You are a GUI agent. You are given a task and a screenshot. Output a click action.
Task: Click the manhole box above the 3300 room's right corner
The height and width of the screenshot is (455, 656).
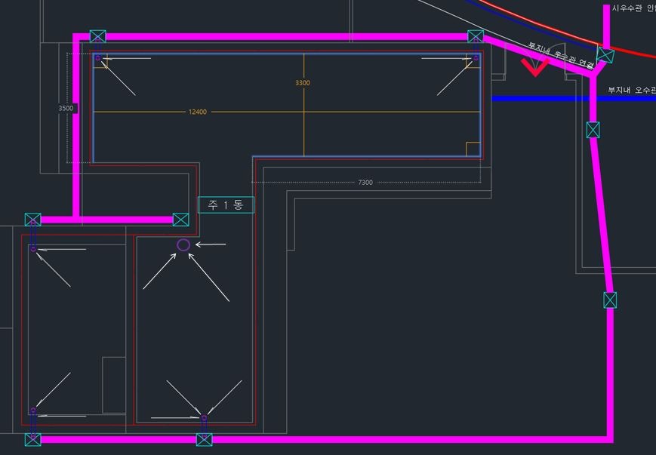click(476, 36)
